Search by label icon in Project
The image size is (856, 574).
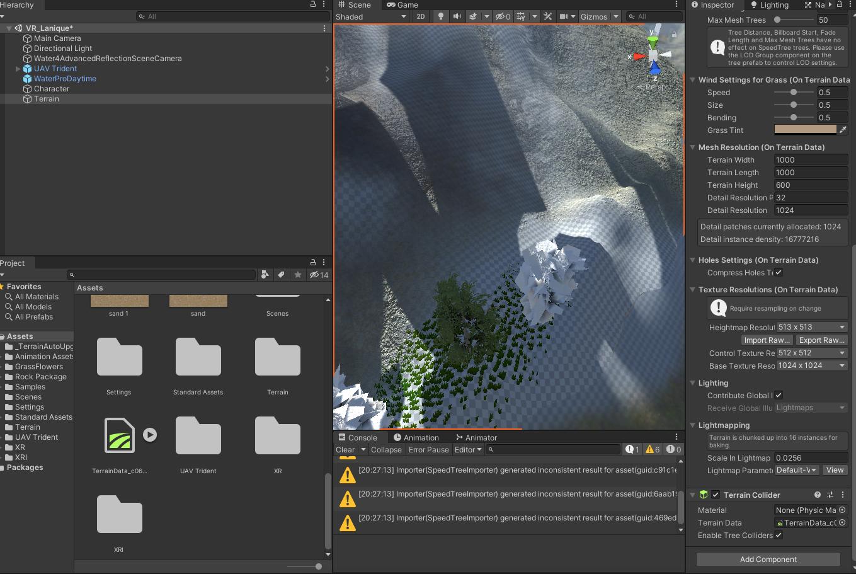[x=282, y=275]
